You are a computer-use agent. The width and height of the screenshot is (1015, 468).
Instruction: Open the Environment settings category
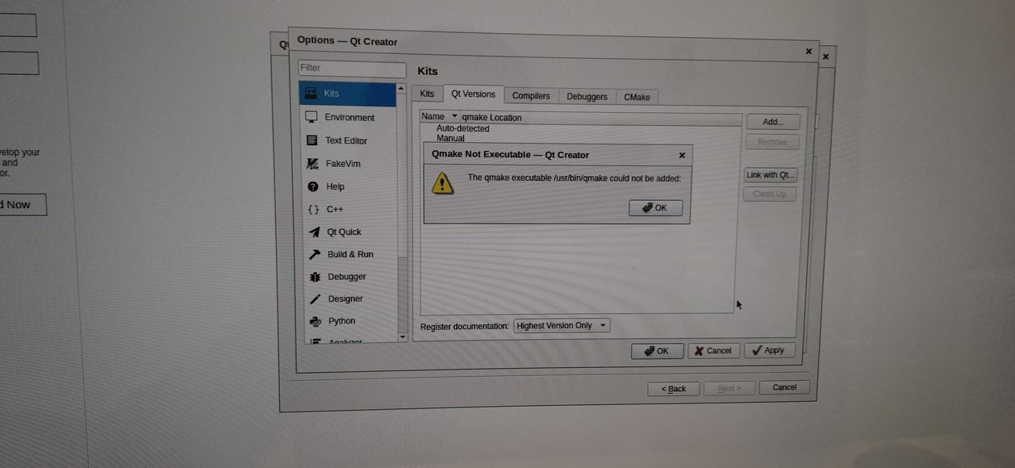tap(349, 117)
